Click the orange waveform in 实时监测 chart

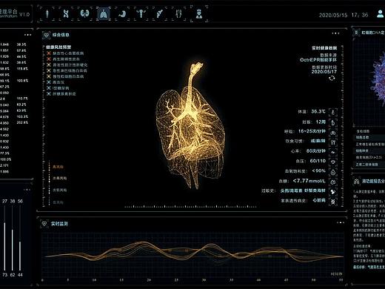click(x=194, y=251)
